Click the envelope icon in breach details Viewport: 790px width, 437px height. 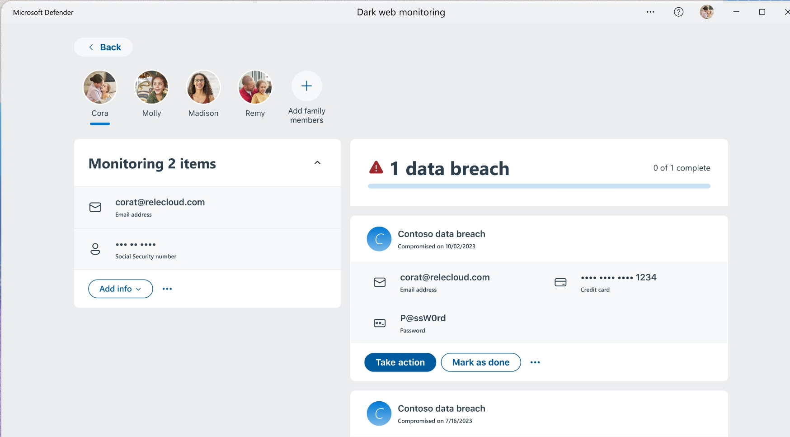(x=380, y=282)
